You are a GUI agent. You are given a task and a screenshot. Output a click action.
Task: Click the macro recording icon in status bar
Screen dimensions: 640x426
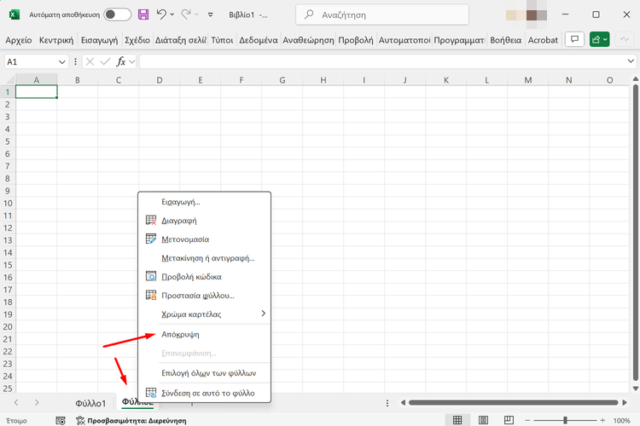(61, 420)
